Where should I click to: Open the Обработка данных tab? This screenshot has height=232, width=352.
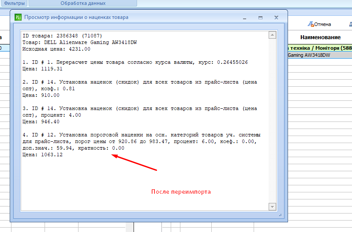[x=83, y=3]
